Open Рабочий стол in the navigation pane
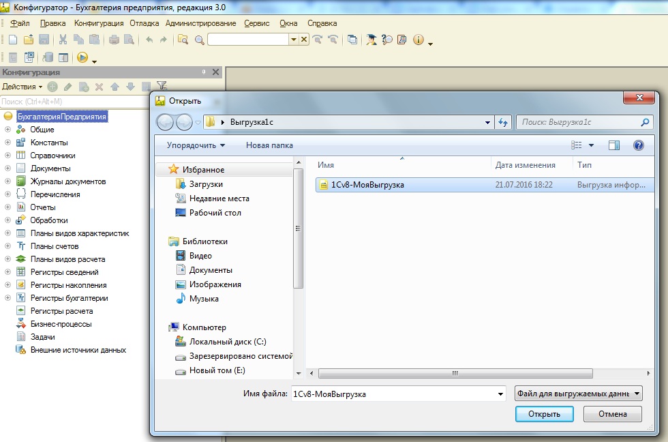 coord(215,213)
